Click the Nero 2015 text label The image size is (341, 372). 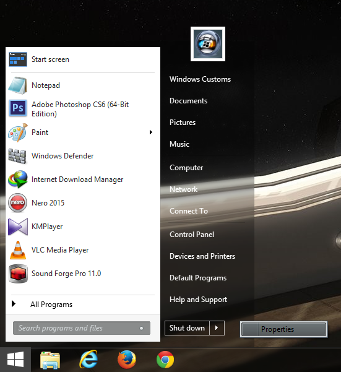click(48, 203)
